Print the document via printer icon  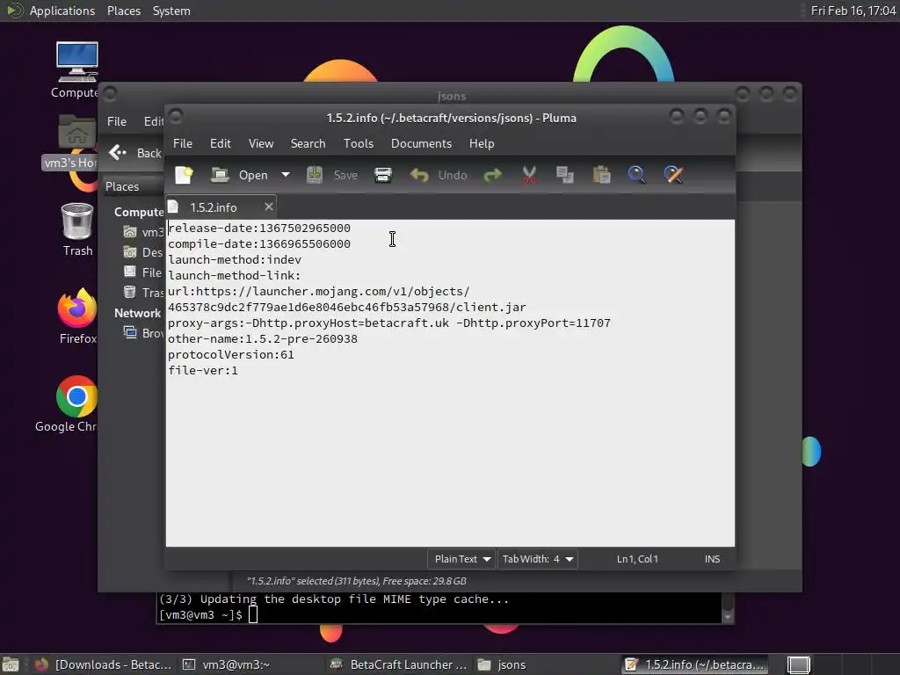[x=383, y=175]
